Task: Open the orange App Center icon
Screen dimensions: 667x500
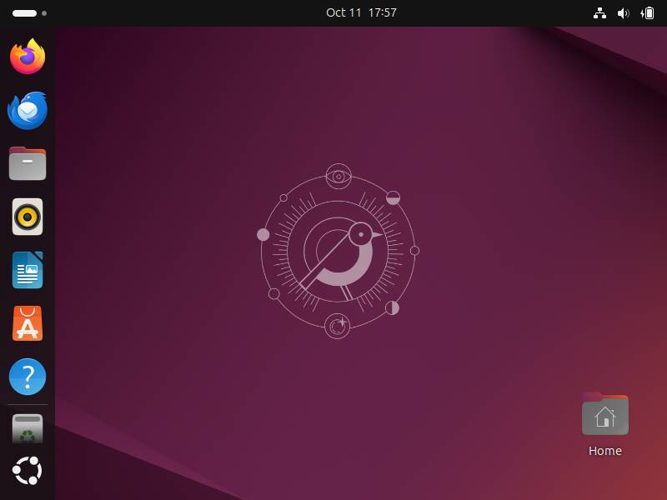Action: pos(28,323)
